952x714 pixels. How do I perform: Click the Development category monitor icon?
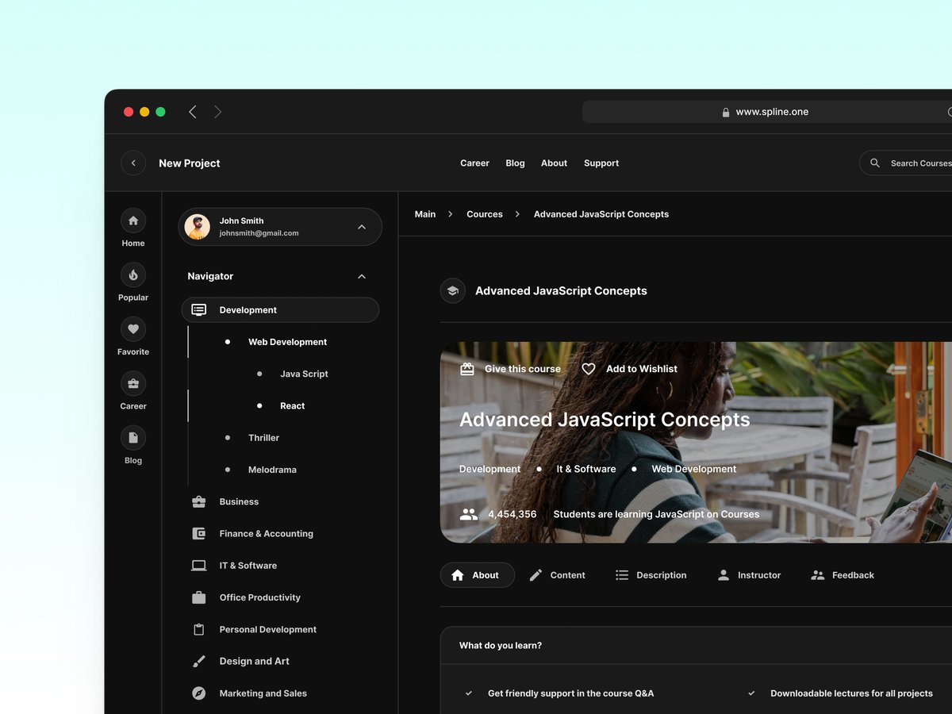pyautogui.click(x=199, y=310)
